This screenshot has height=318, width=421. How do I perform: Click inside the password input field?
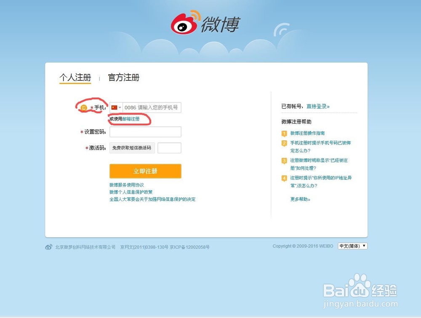coord(145,131)
